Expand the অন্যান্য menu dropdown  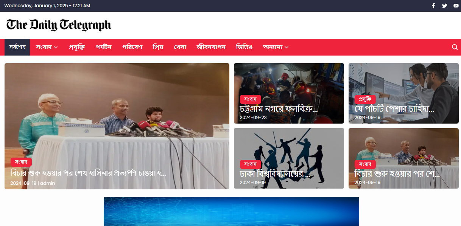point(276,47)
